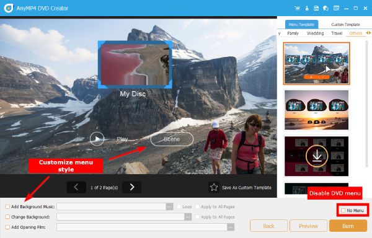Select the Family template category
This screenshot has width=372, height=238.
[293, 33]
